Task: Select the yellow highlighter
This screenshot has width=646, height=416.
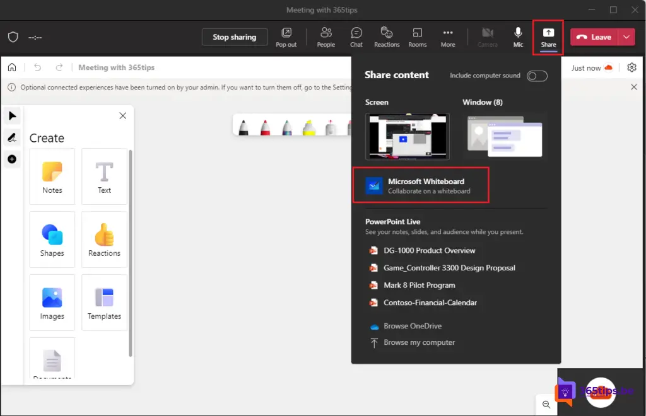Action: [309, 127]
